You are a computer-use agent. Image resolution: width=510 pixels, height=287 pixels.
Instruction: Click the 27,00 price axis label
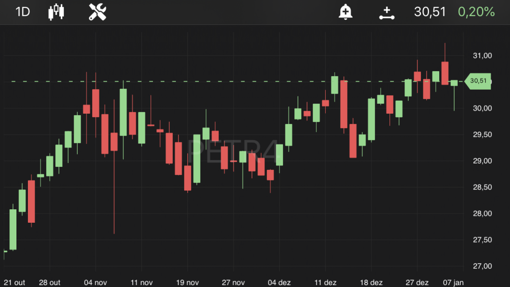[x=482, y=267]
